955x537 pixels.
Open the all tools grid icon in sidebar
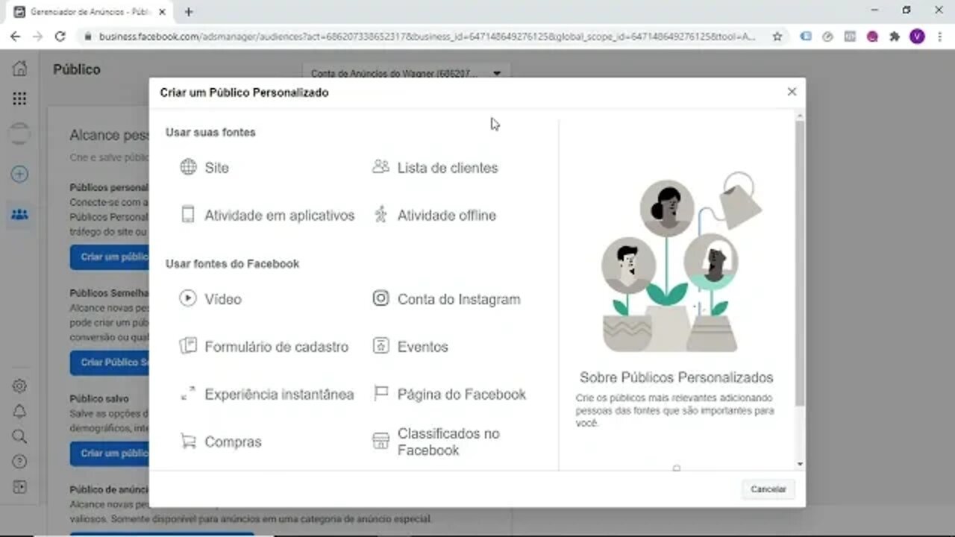click(x=20, y=98)
